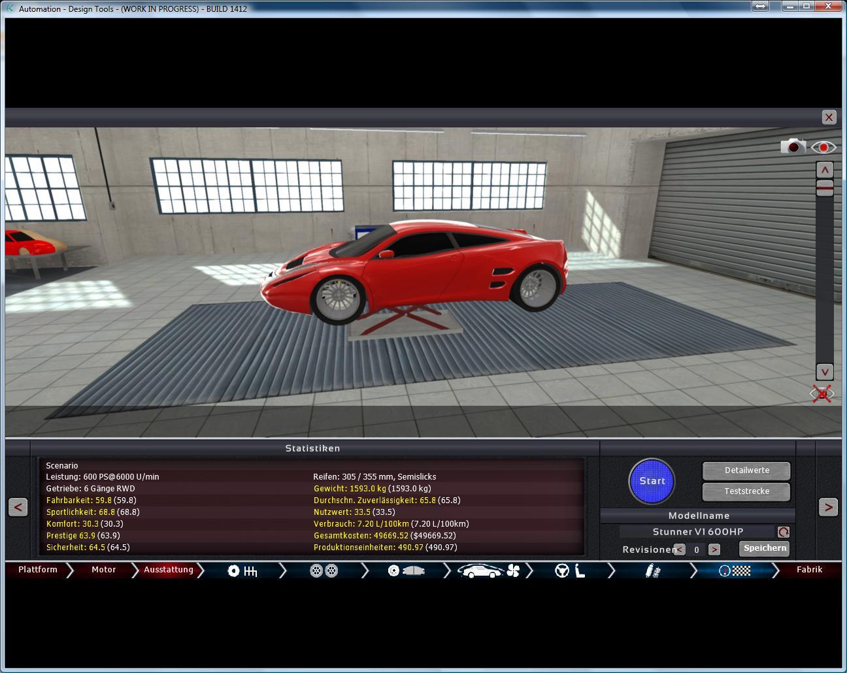The image size is (847, 673).
Task: Open the steering wheel and seat interior tab
Action: [x=569, y=571]
